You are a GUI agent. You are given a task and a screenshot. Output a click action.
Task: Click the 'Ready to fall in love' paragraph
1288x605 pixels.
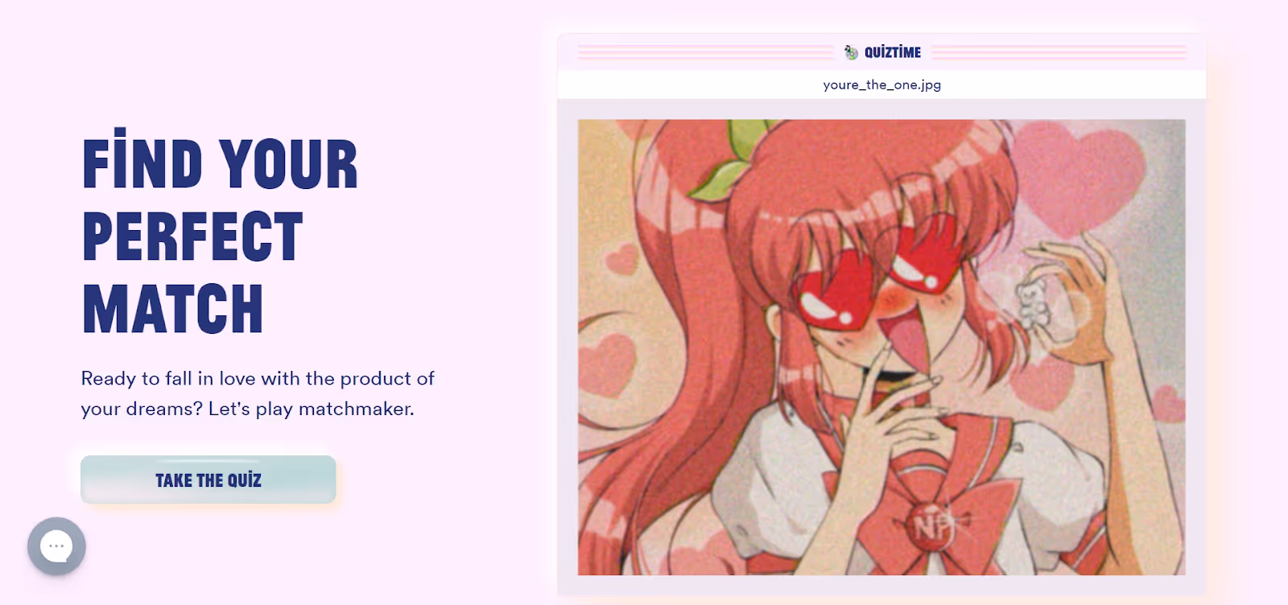[258, 393]
